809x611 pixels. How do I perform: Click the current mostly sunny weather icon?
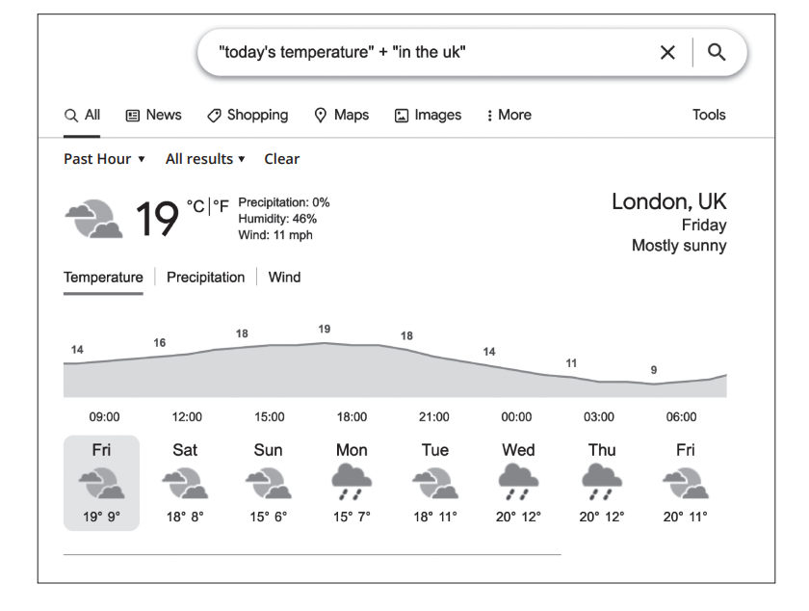click(93, 219)
